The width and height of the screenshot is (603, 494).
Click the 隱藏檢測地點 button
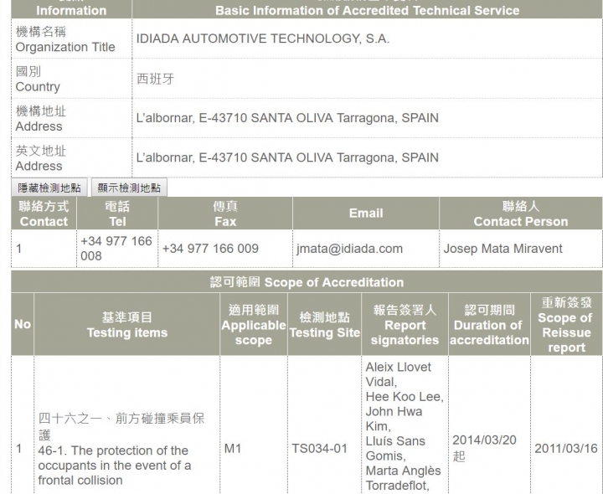49,188
